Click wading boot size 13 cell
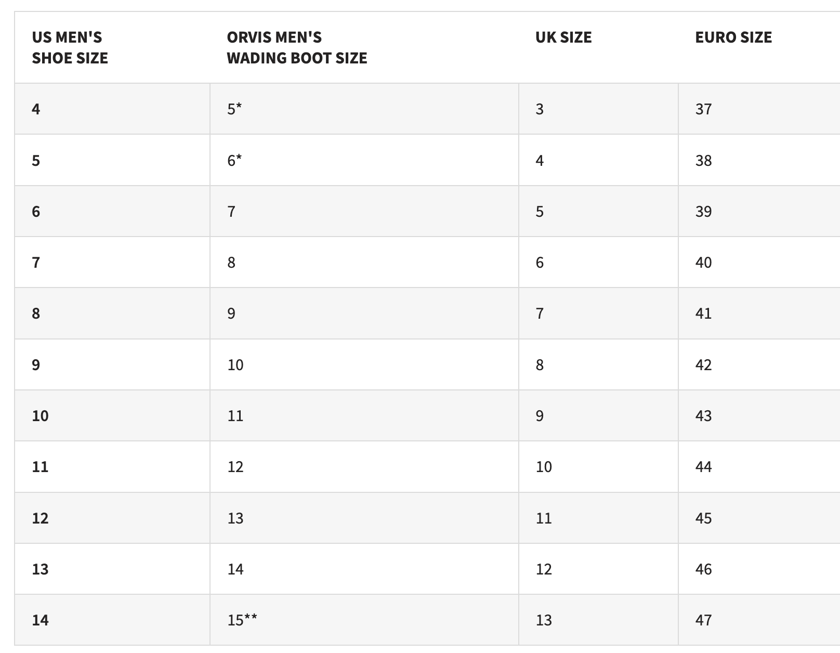840x653 pixels. (x=364, y=518)
